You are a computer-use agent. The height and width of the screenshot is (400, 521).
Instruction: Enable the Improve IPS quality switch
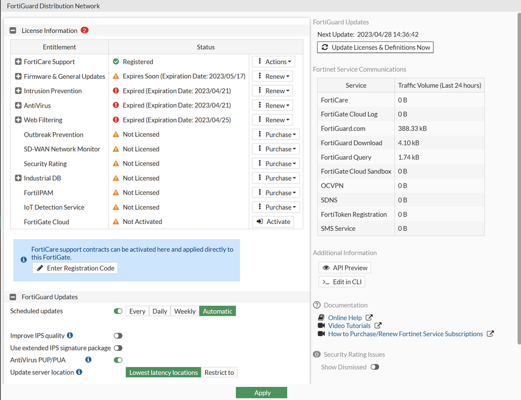(118, 336)
